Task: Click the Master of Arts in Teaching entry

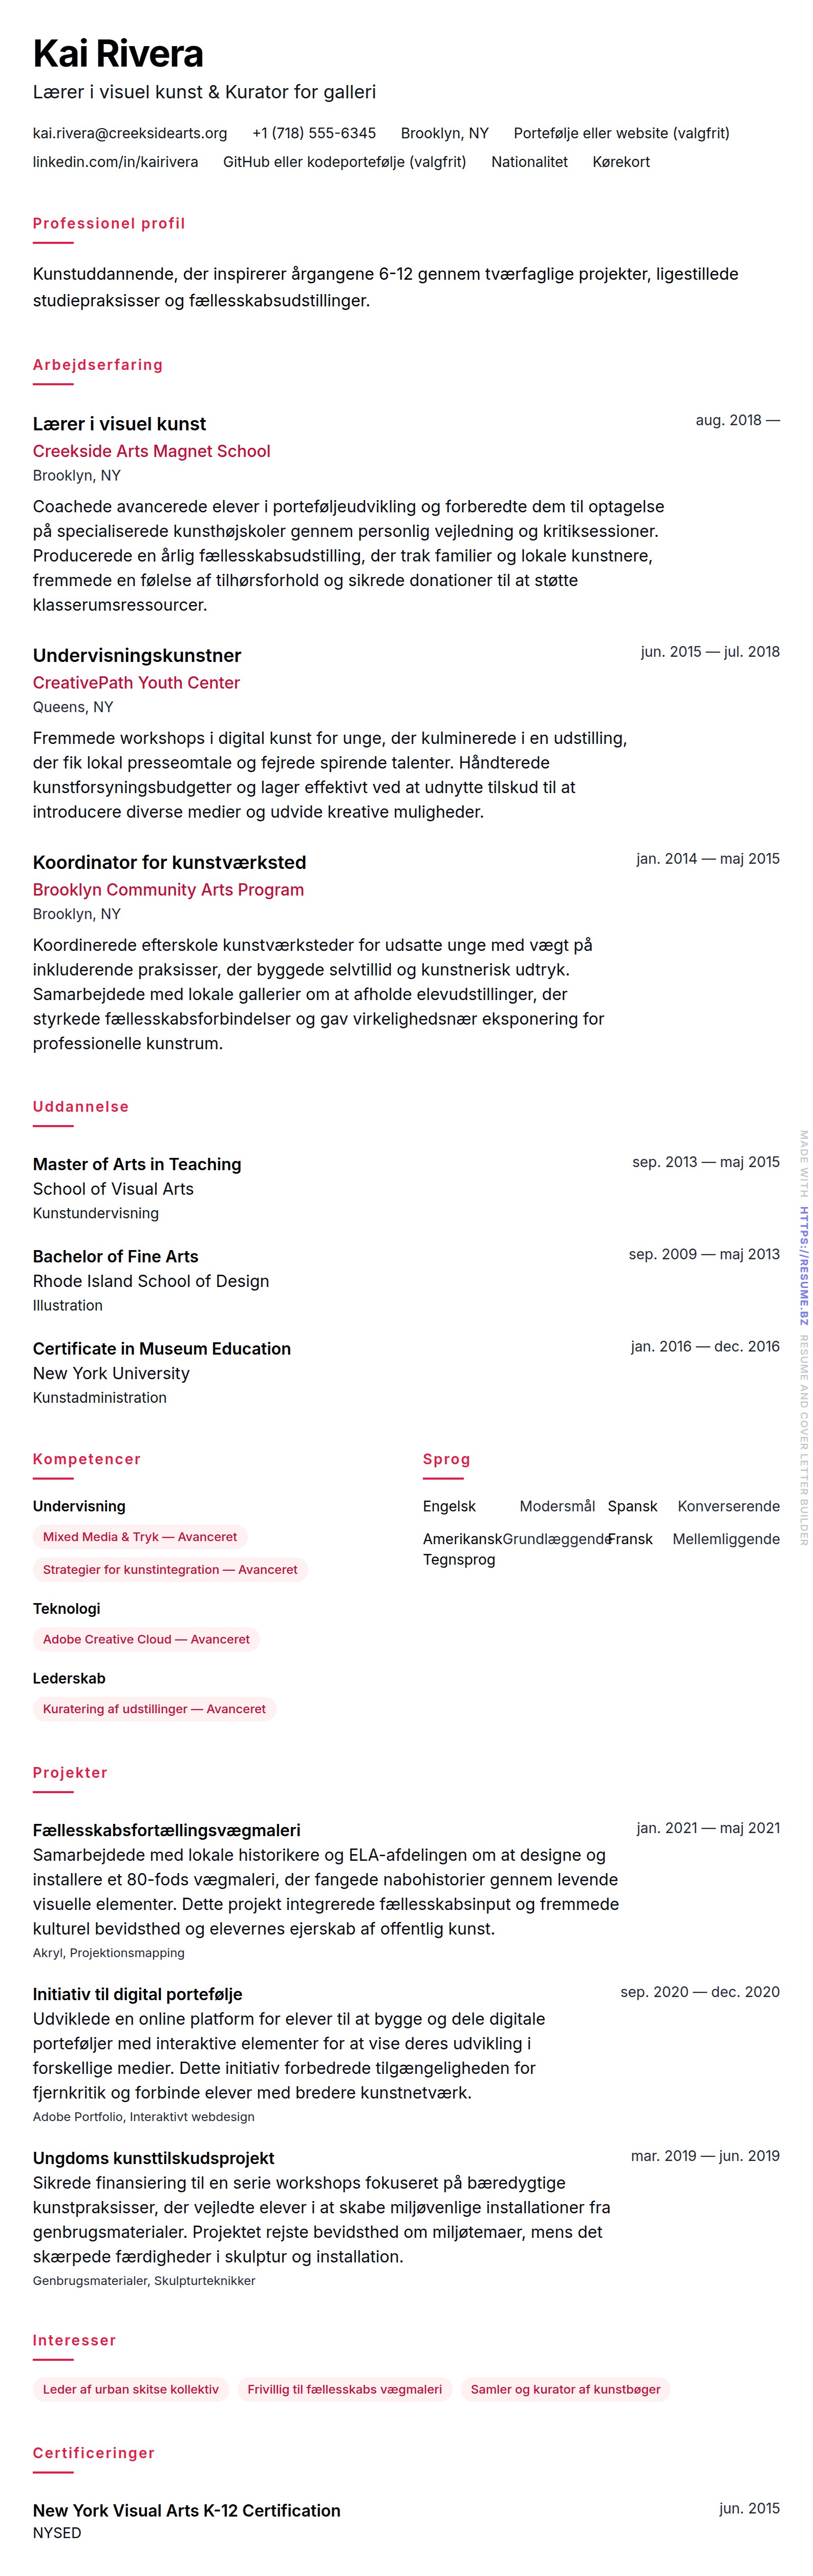Action: (x=137, y=1164)
